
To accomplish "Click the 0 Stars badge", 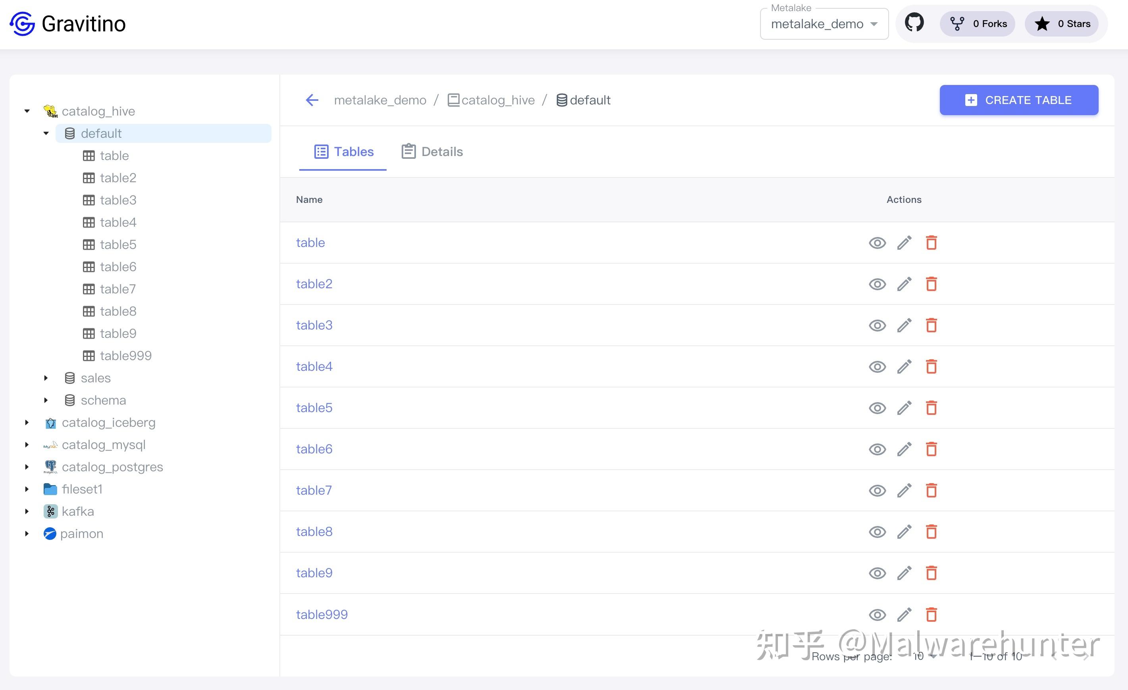I will pyautogui.click(x=1062, y=24).
